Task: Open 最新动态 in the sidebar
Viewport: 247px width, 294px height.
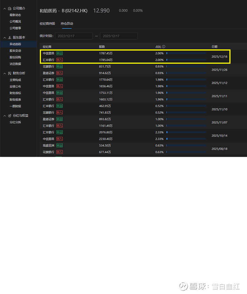Action: (15, 15)
